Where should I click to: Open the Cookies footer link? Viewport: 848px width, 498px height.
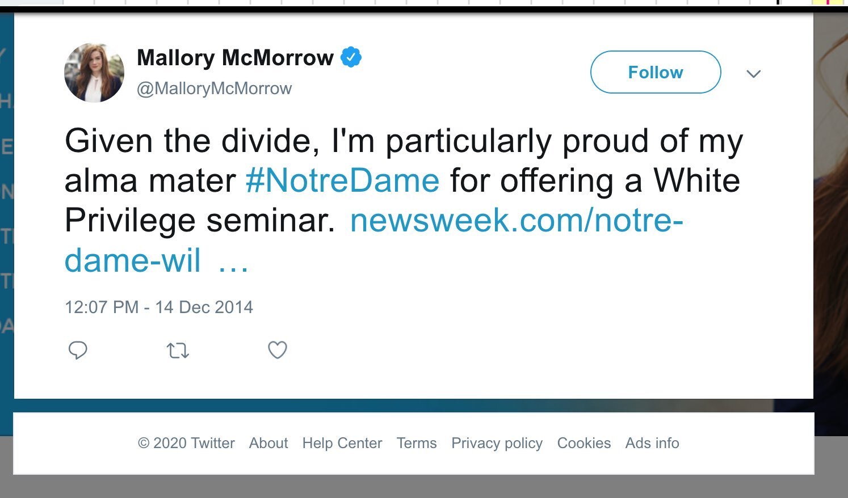pyautogui.click(x=583, y=443)
